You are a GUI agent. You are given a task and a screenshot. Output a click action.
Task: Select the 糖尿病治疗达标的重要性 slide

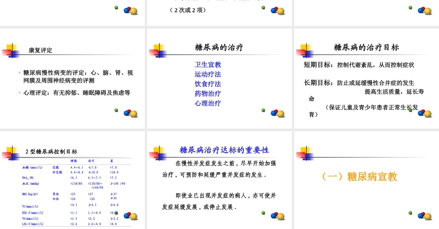pos(219,180)
